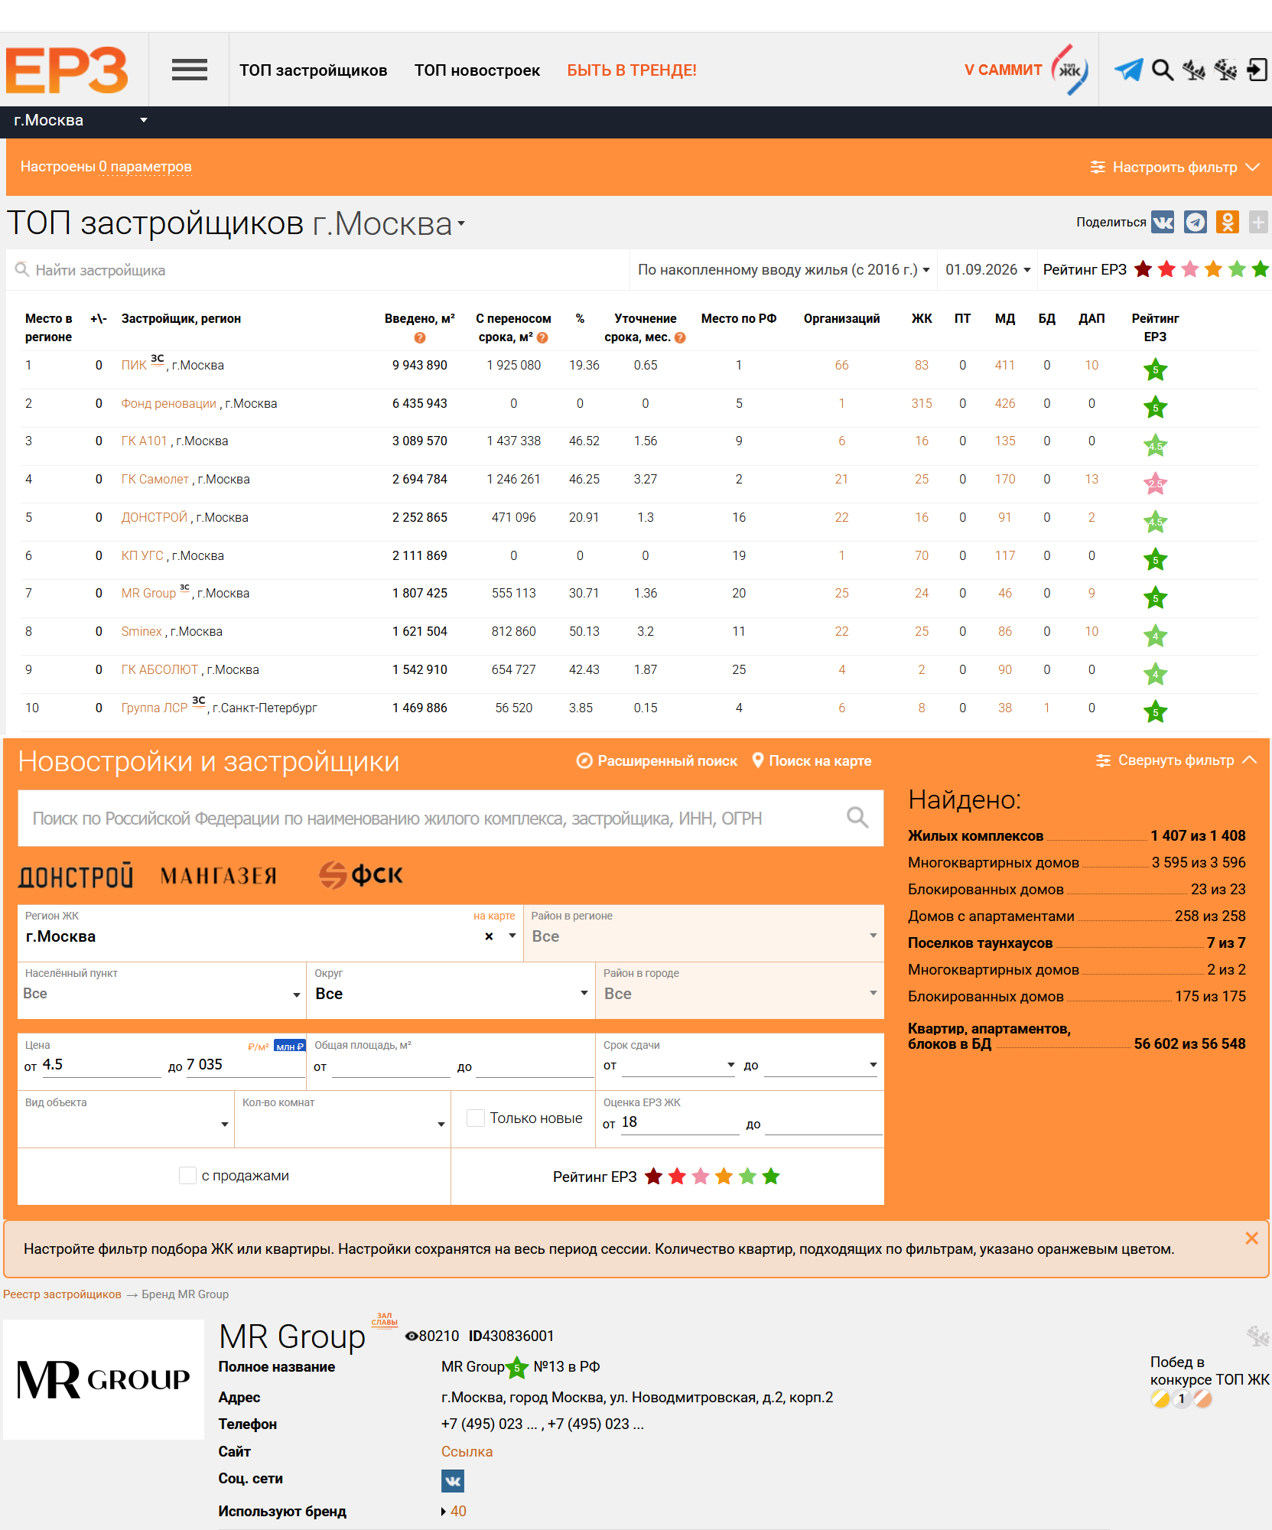Expand the Используют бренд 40 list
Image resolution: width=1272 pixels, height=1530 pixels.
click(454, 1511)
